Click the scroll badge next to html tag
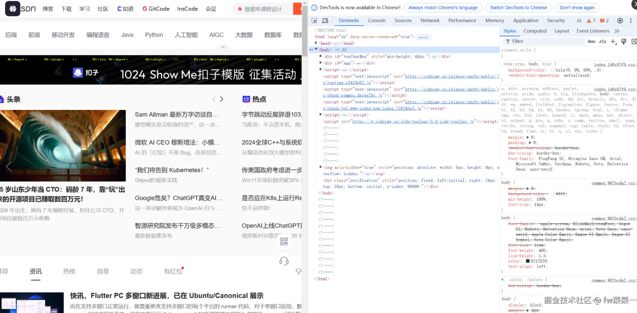637x313 pixels. point(423,37)
